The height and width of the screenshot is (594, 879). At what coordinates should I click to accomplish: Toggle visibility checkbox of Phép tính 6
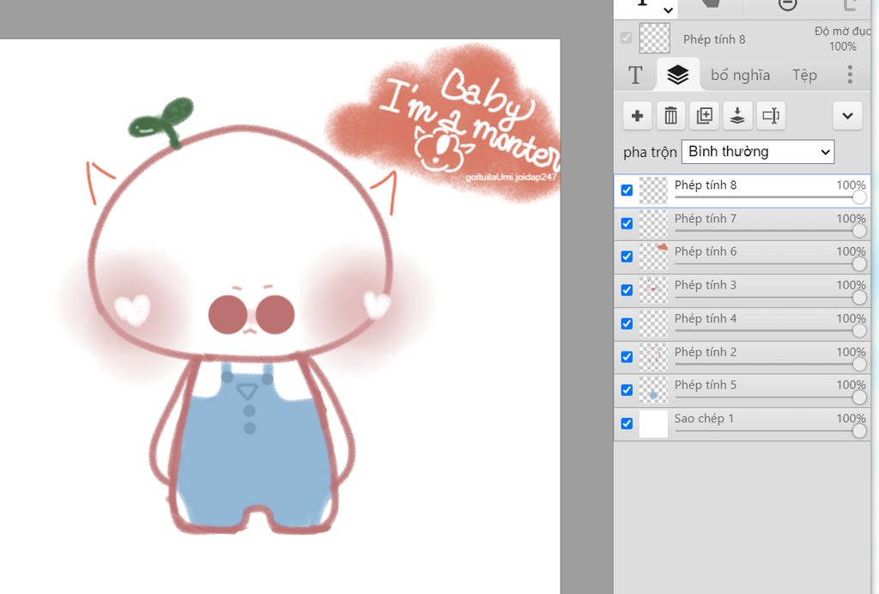pos(627,257)
